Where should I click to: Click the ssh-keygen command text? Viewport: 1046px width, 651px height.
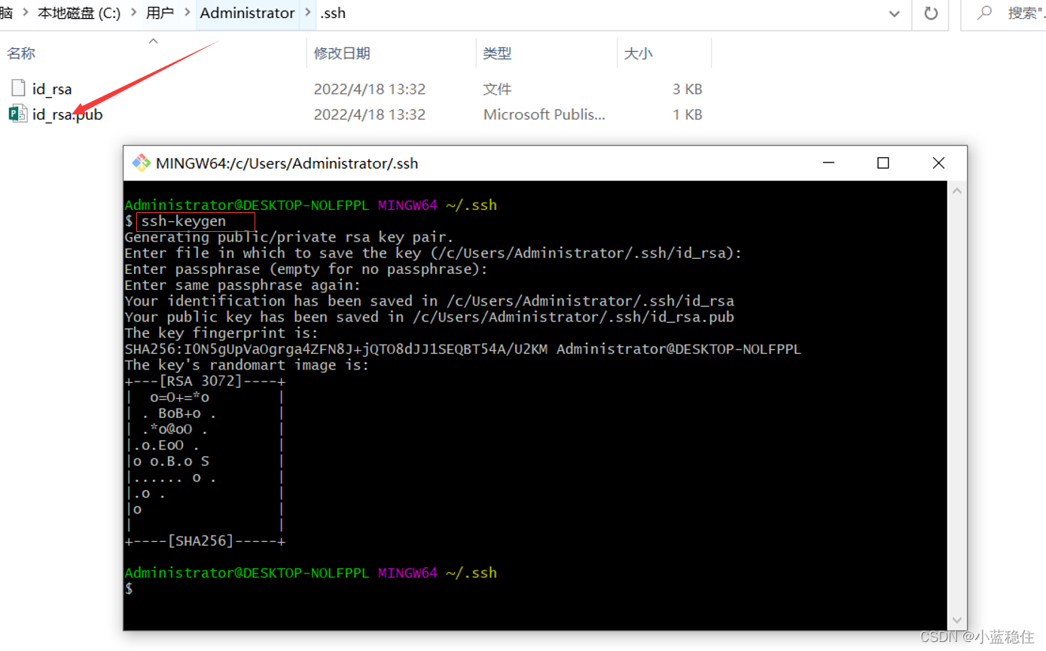pyautogui.click(x=183, y=221)
